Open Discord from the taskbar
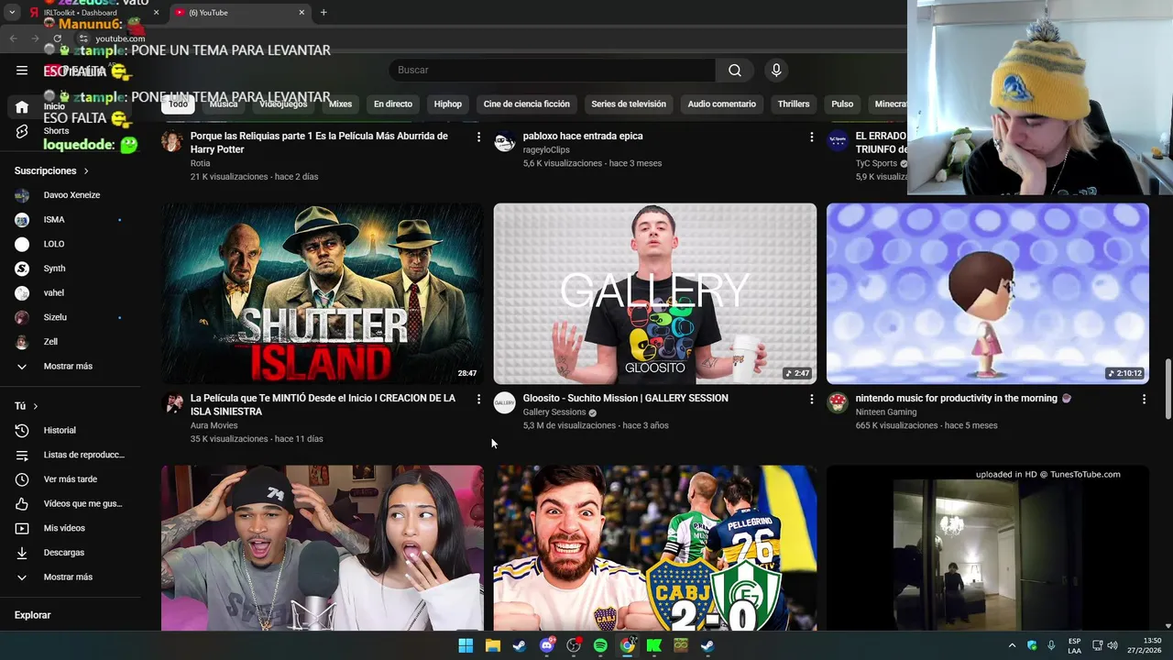 pyautogui.click(x=547, y=645)
